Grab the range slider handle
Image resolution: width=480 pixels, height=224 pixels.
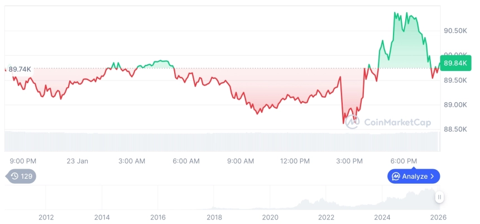point(440,197)
